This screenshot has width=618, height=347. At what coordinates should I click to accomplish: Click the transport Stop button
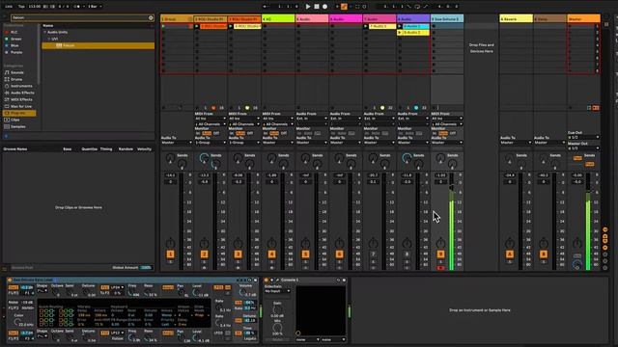coord(317,7)
